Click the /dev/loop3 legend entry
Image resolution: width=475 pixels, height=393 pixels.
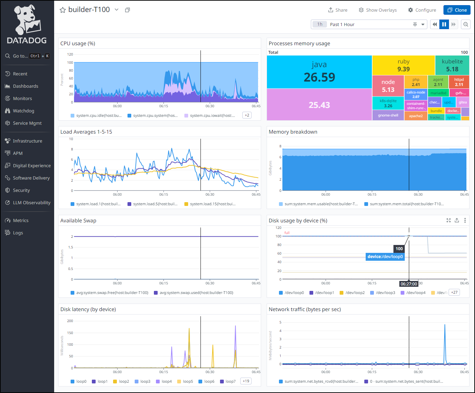click(383, 293)
